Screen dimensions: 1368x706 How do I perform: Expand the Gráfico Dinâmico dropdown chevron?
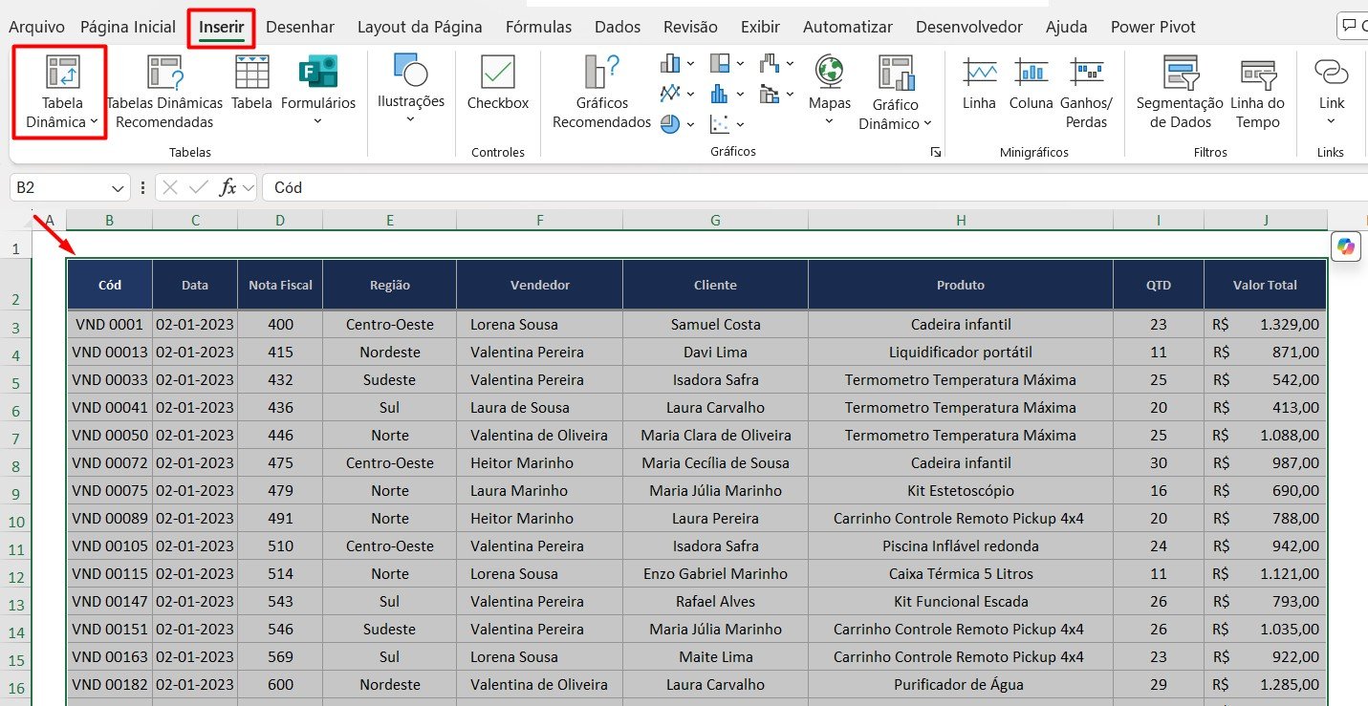[x=927, y=124]
